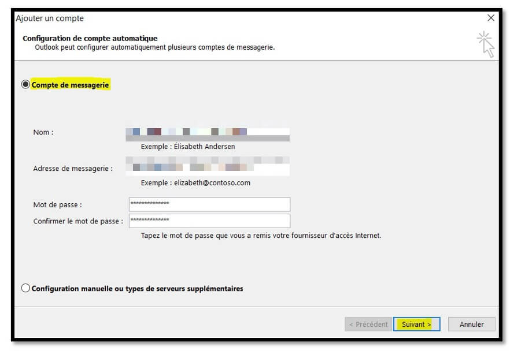Click the Annuler button

pyautogui.click(x=471, y=324)
